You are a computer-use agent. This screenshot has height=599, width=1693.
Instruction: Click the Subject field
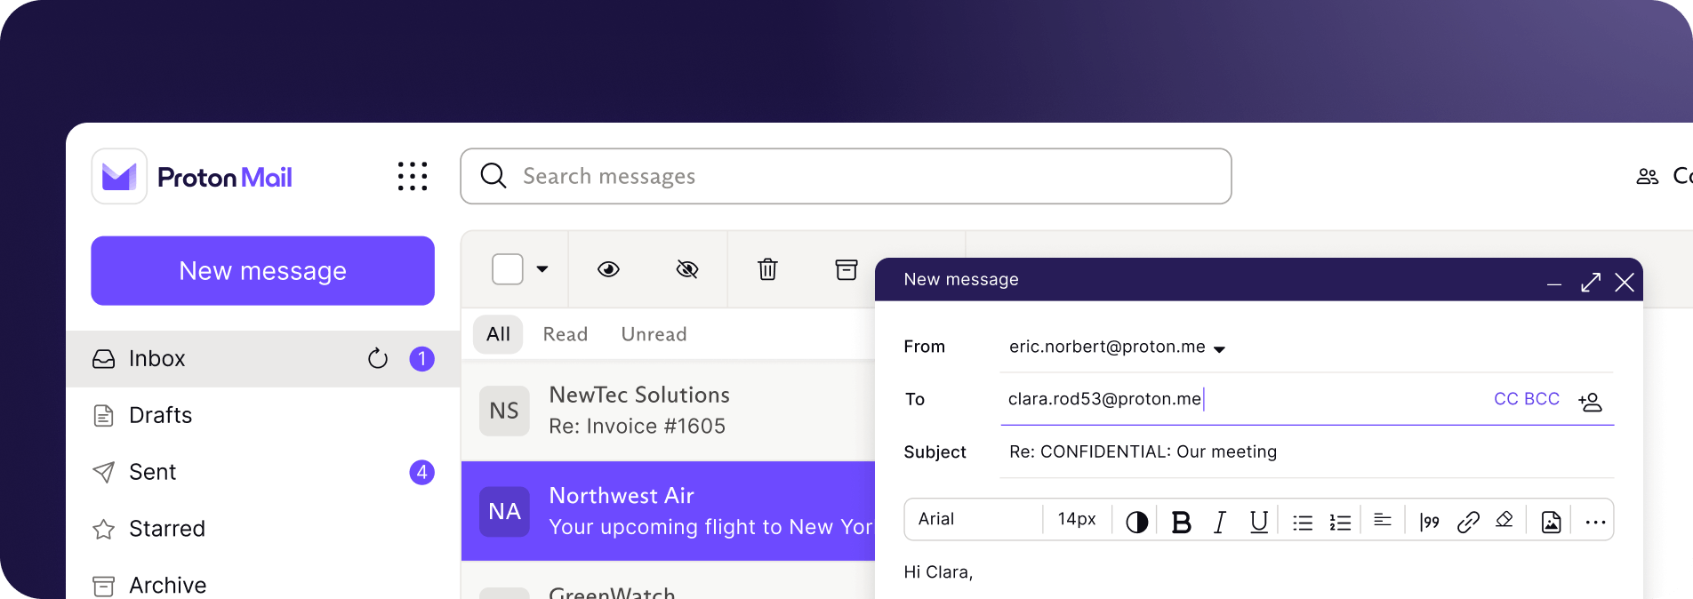[x=1306, y=451]
